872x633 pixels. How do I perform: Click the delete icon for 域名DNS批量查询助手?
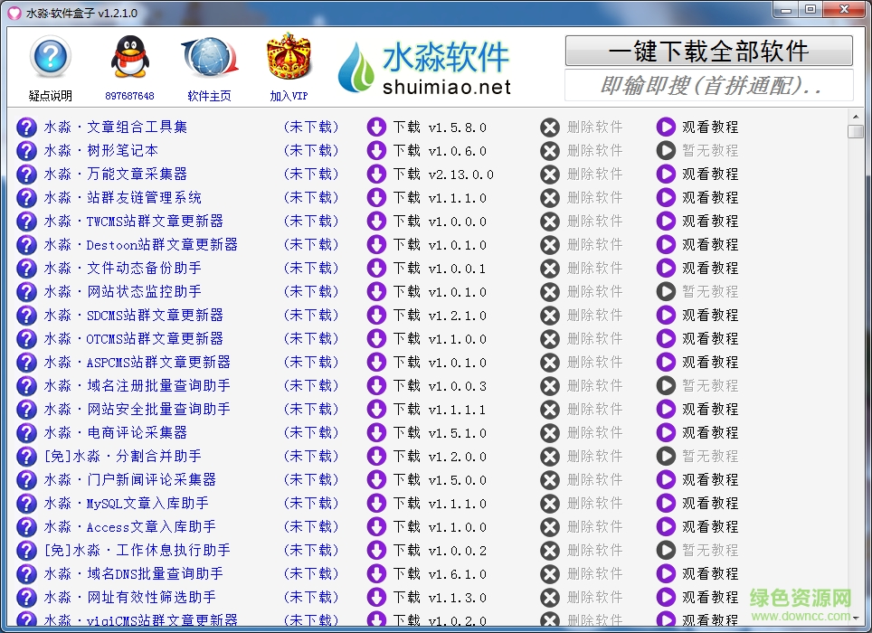(x=550, y=573)
